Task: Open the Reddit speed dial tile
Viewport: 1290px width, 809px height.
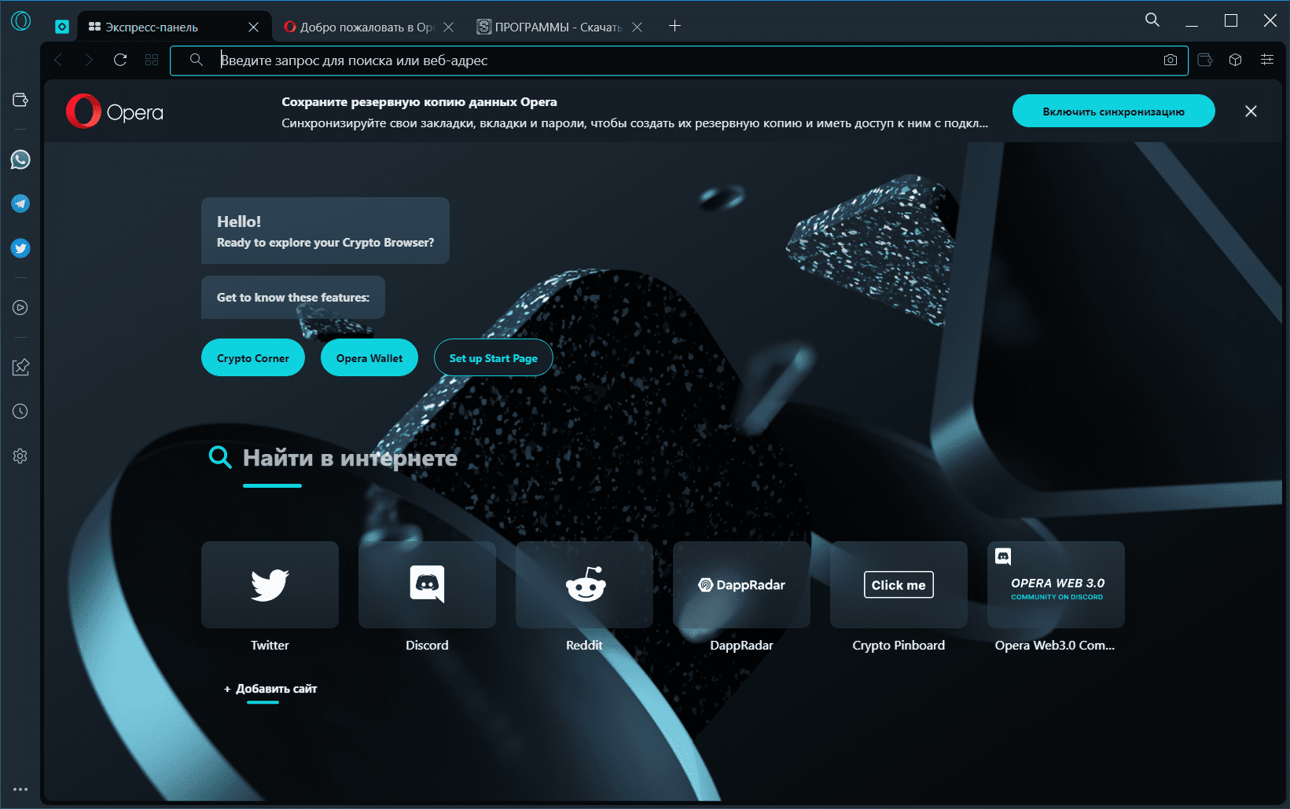Action: click(584, 584)
